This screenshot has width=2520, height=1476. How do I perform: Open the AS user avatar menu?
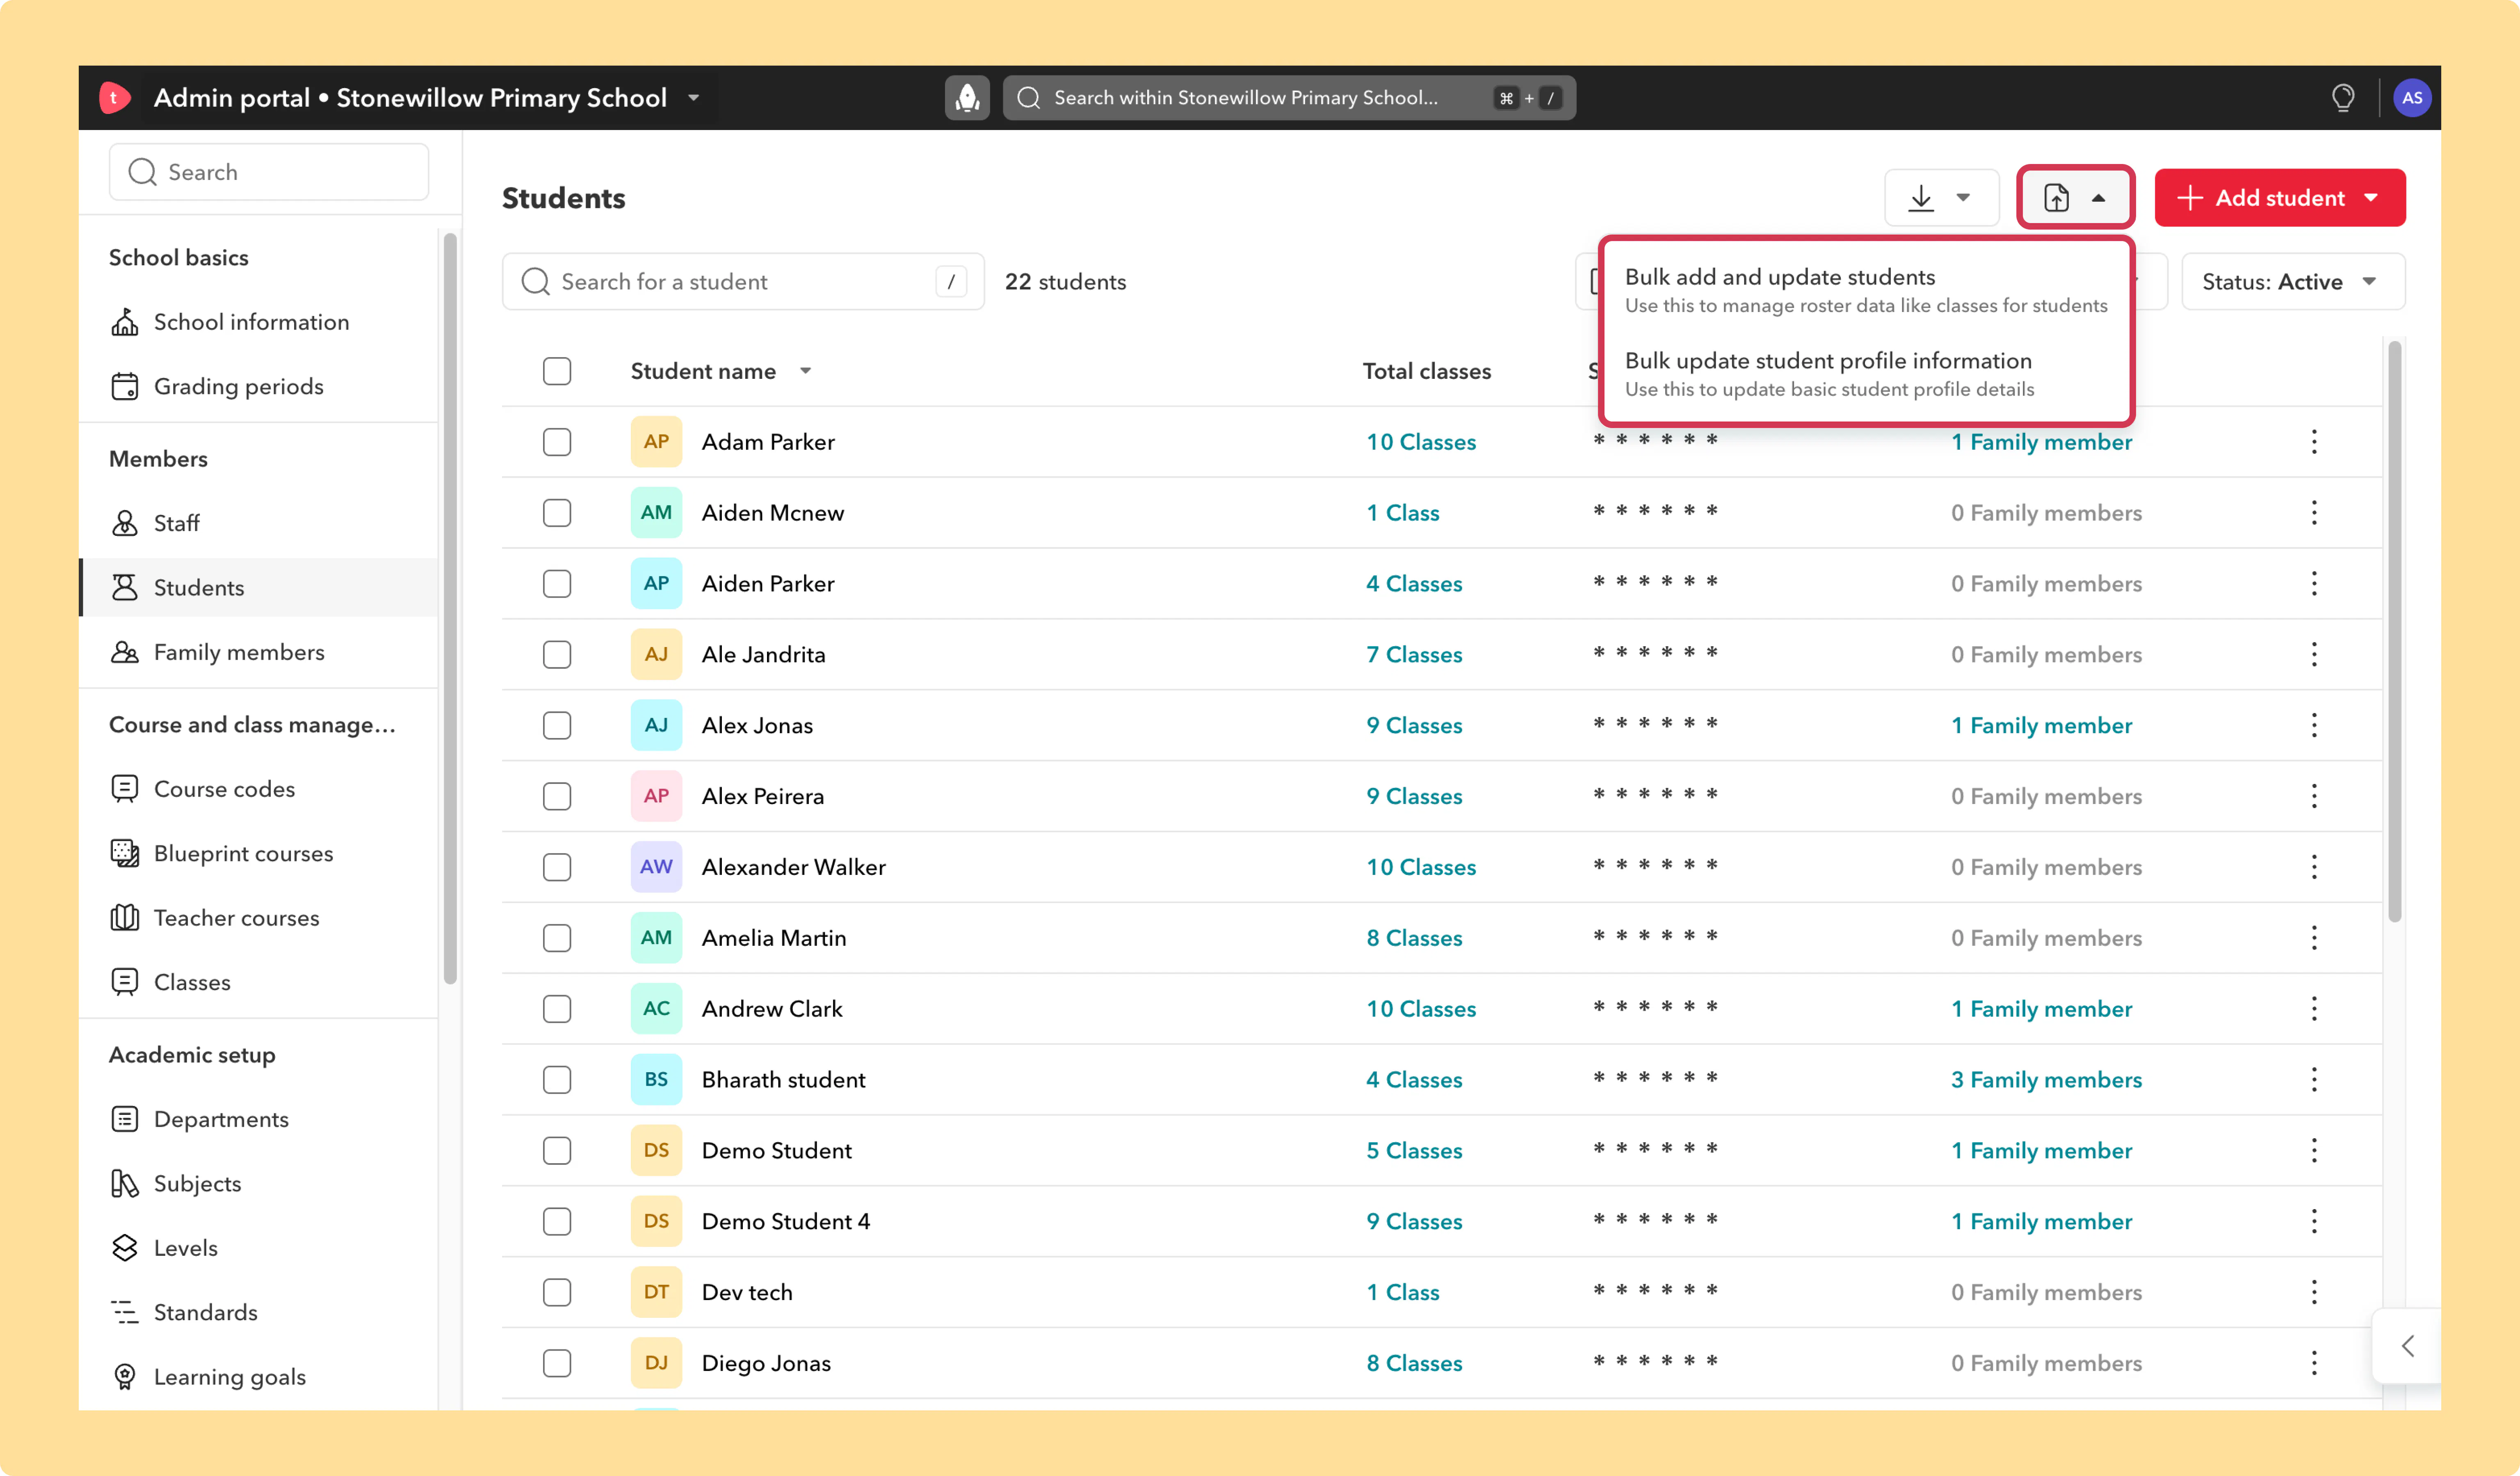[x=2412, y=98]
